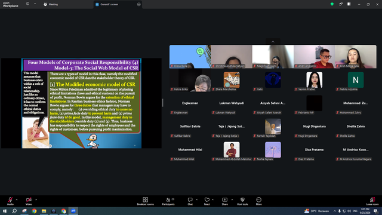
Task: Open meeting info icon next to Workplace logo
Action: 27,4
